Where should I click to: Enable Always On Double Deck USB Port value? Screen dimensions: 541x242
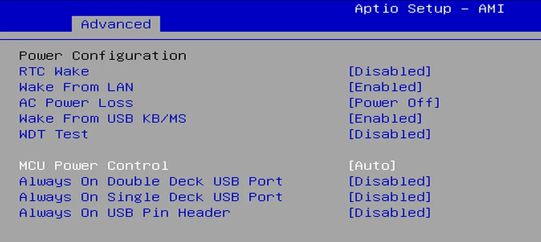click(x=390, y=181)
